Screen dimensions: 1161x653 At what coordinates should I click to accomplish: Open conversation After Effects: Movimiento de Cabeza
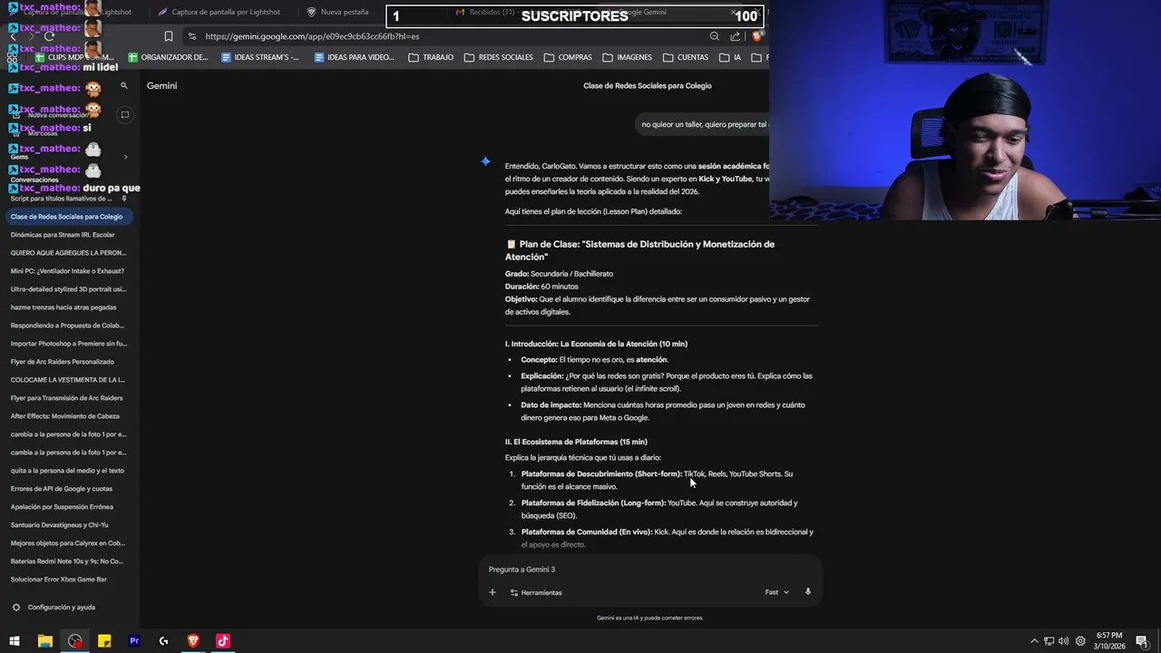pyautogui.click(x=65, y=416)
